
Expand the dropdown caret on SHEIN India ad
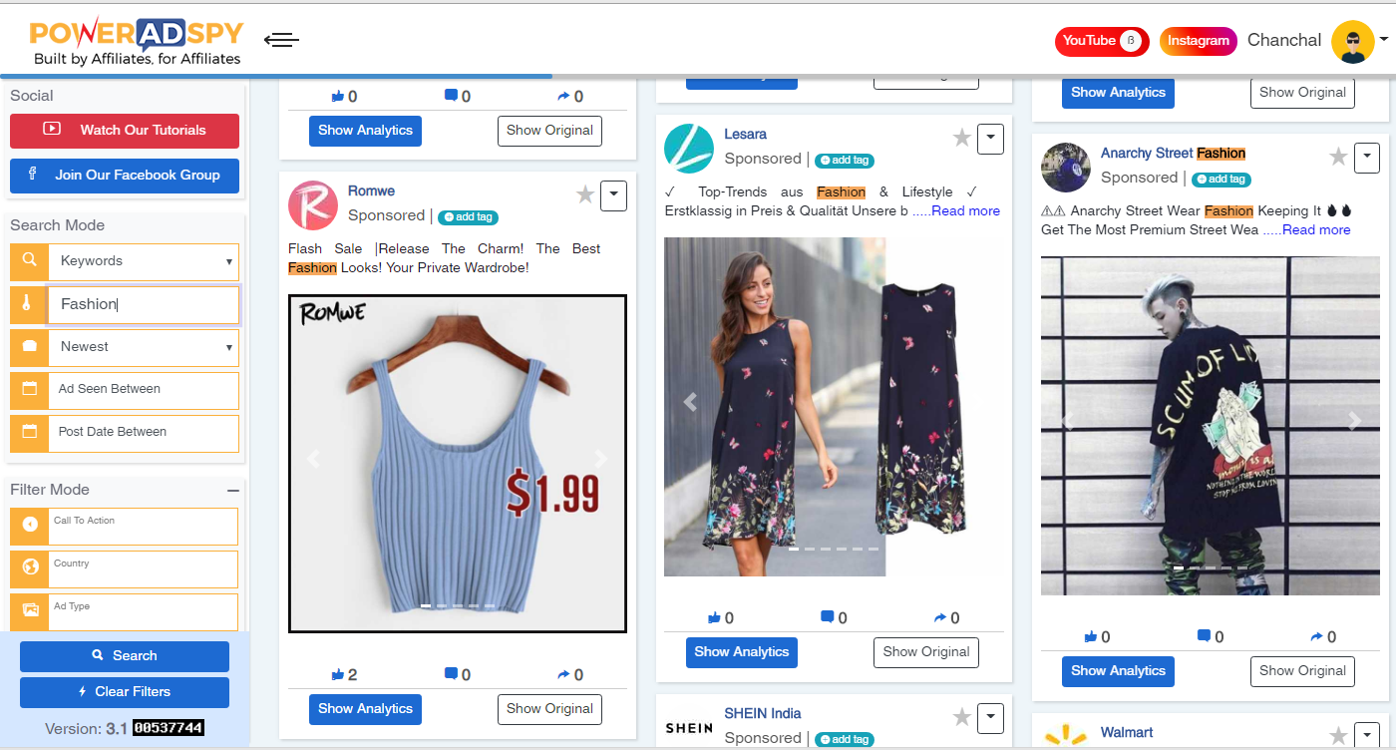pos(990,718)
